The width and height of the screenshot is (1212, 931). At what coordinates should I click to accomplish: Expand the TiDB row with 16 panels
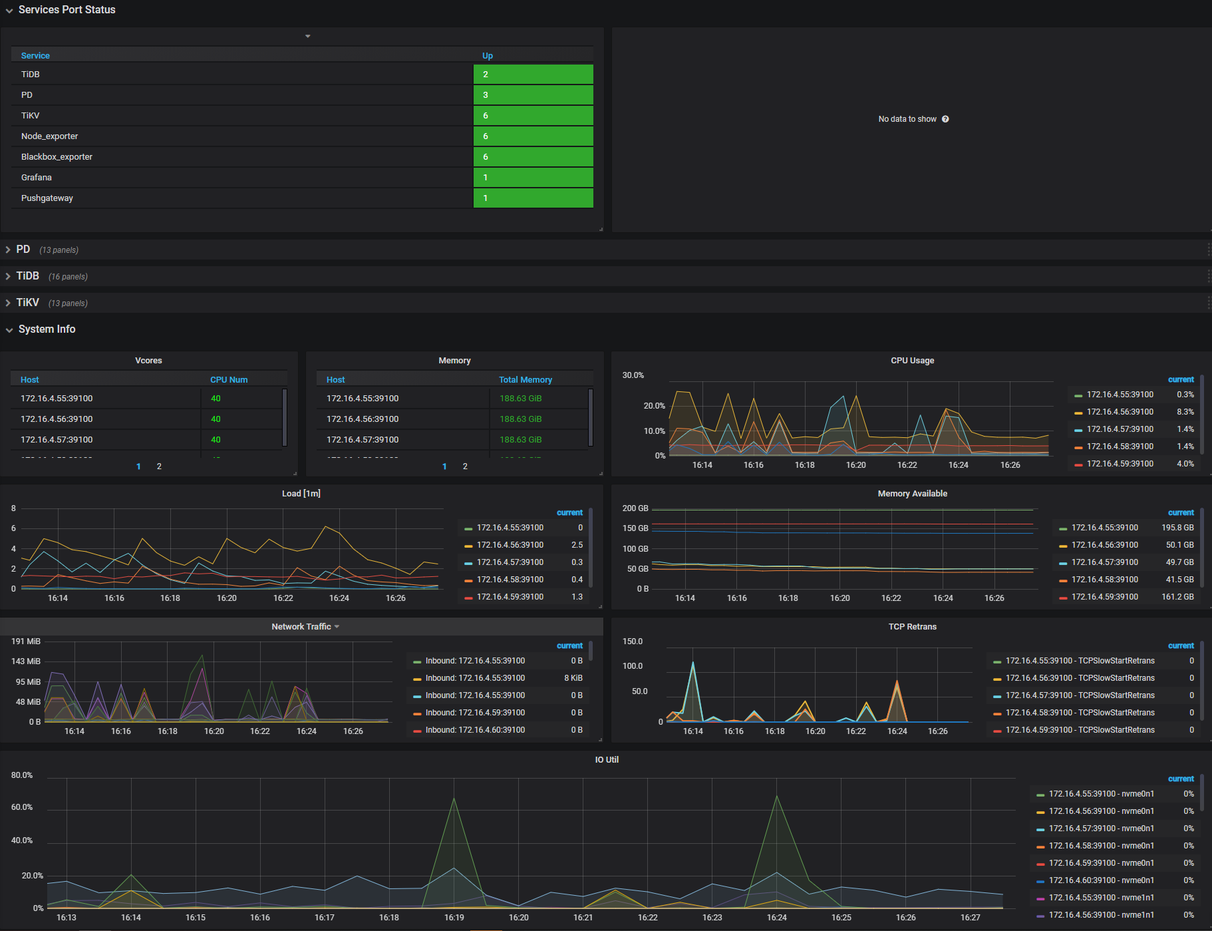tap(28, 276)
